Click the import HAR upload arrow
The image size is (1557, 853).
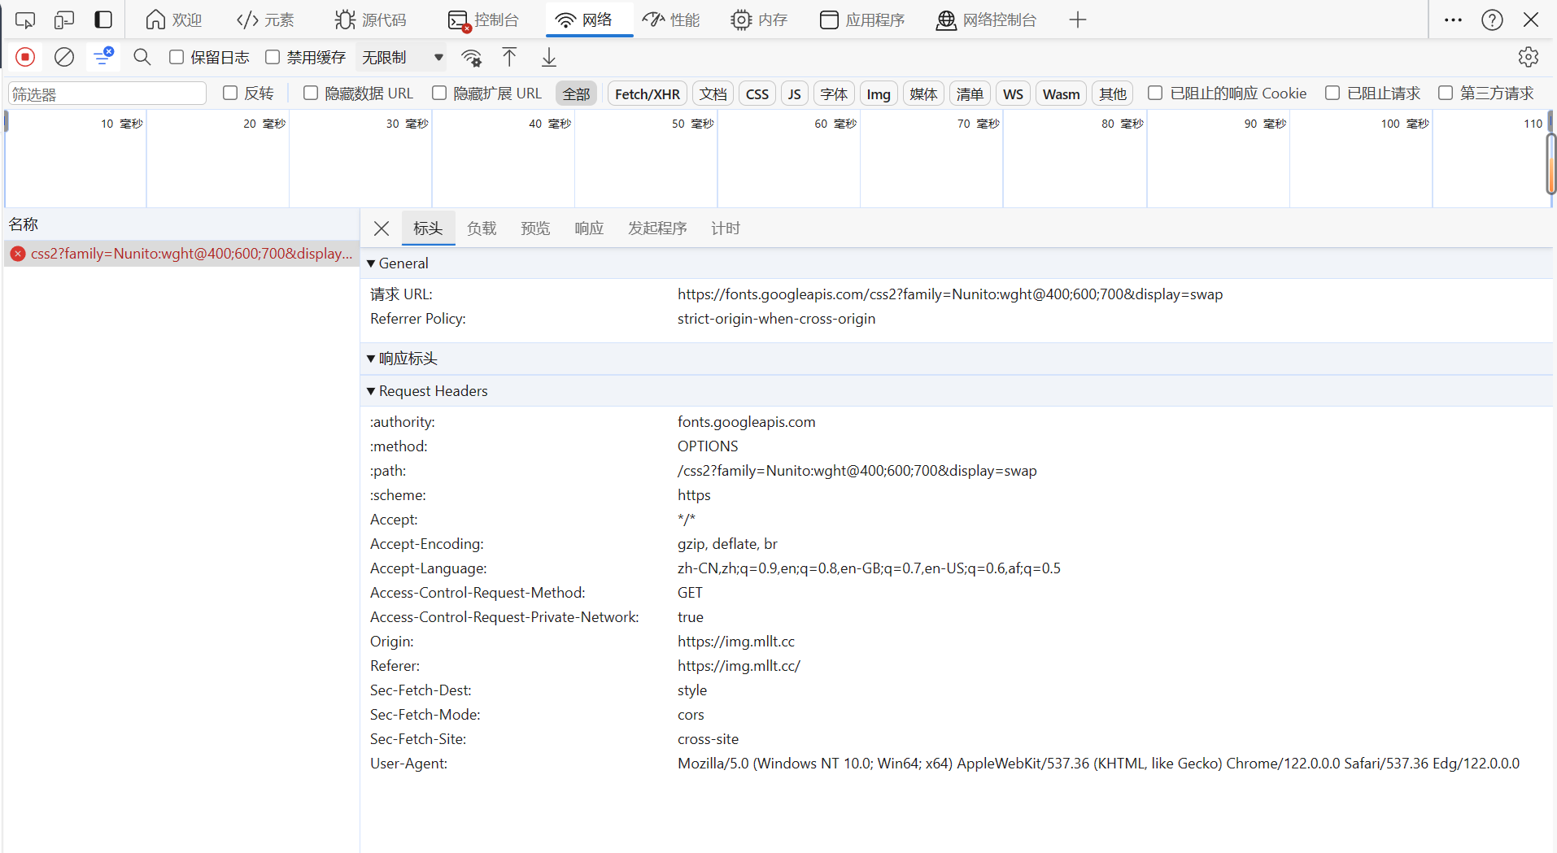509,57
